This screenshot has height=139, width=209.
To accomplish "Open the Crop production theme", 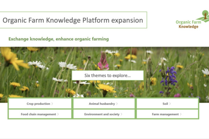I will click(x=40, y=104).
